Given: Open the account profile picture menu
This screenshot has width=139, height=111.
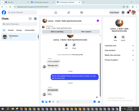Looking at the screenshot, I should tap(133, 12).
